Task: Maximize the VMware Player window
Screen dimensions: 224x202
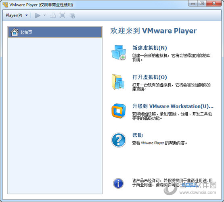Action: (202, 4)
